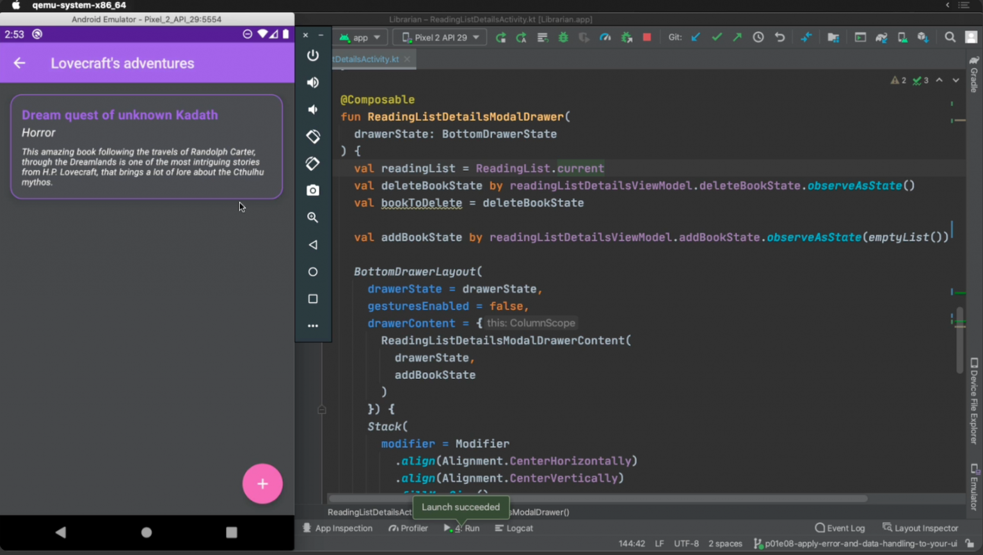The image size is (983, 555).
Task: Click the Apply Code Changes icon
Action: tap(543, 38)
